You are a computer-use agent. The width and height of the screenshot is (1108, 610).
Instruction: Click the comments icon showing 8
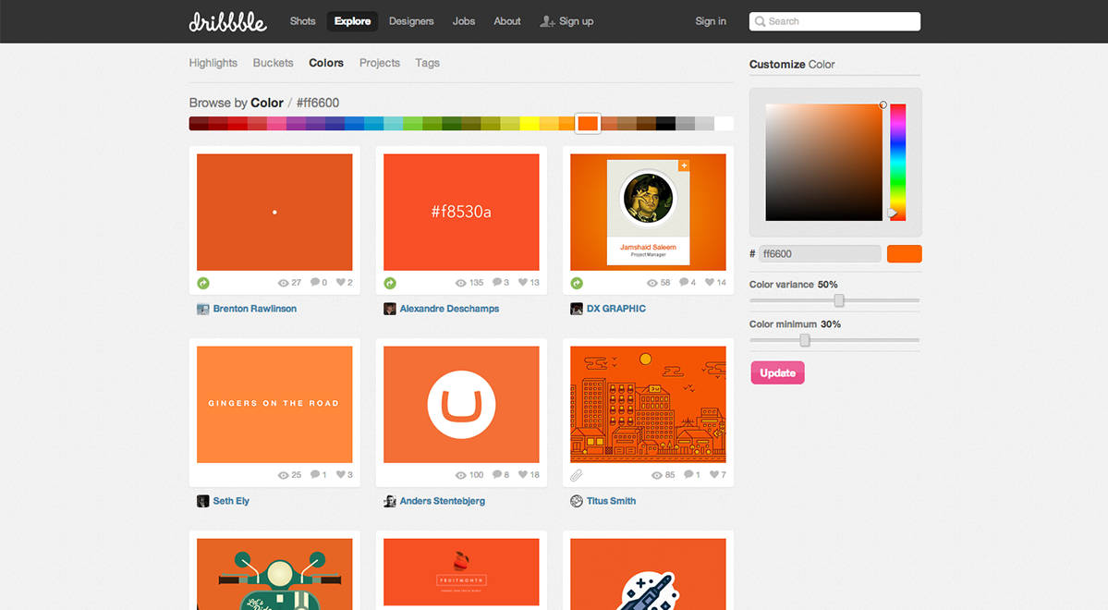497,474
